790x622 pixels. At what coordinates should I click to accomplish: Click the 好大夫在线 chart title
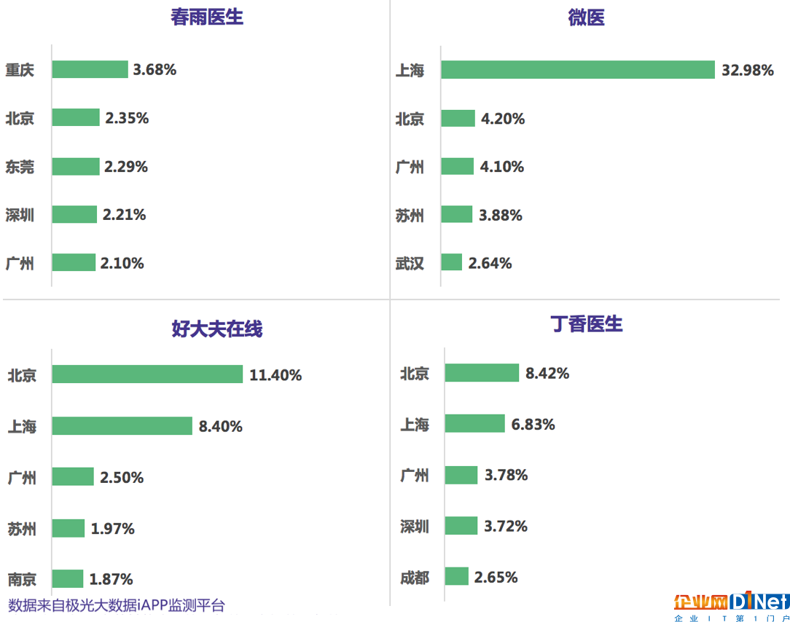[x=216, y=328]
